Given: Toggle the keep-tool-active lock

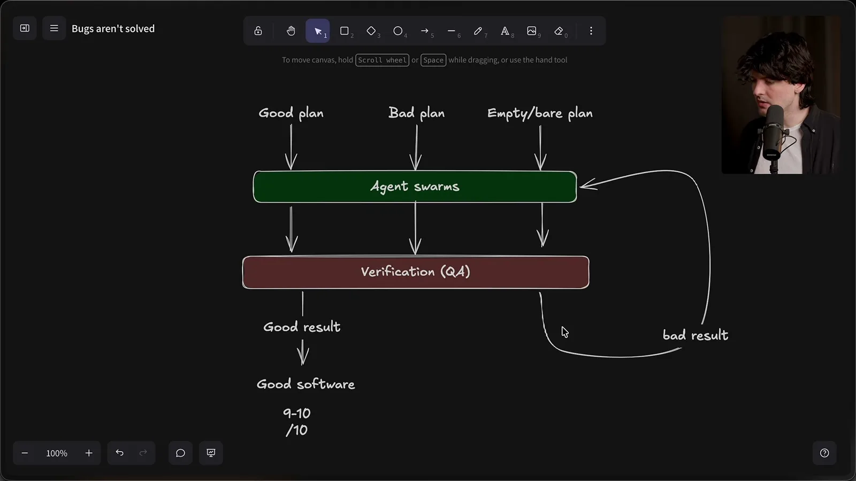Looking at the screenshot, I should [258, 31].
